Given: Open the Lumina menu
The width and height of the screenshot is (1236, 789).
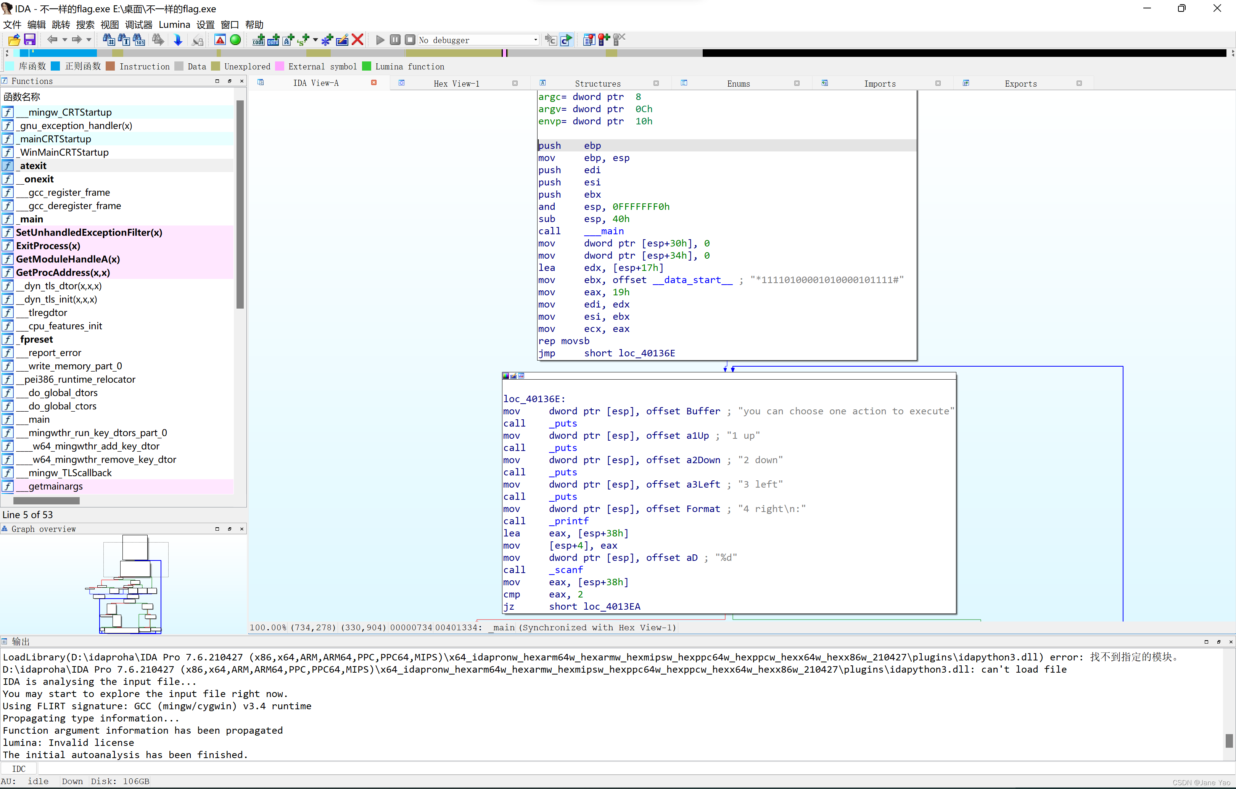Looking at the screenshot, I should coord(174,25).
